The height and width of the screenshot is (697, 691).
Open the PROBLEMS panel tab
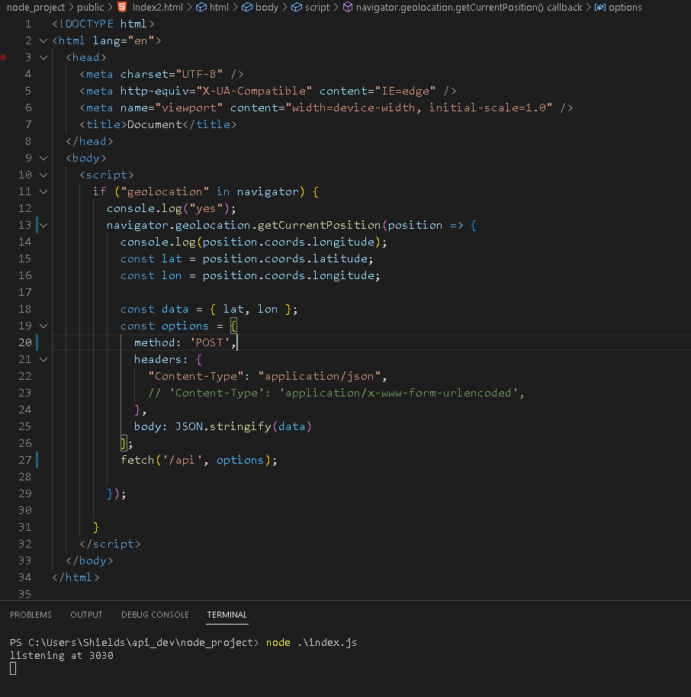coord(31,615)
